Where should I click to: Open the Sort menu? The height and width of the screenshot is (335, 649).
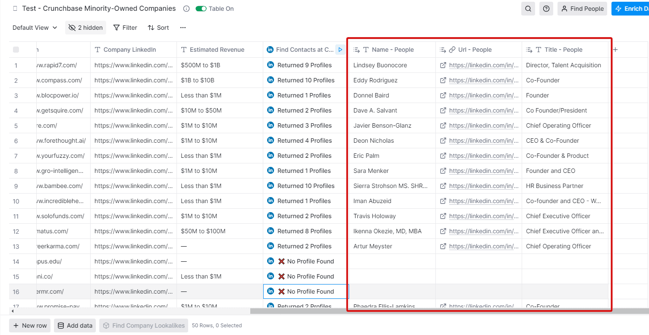tap(158, 28)
